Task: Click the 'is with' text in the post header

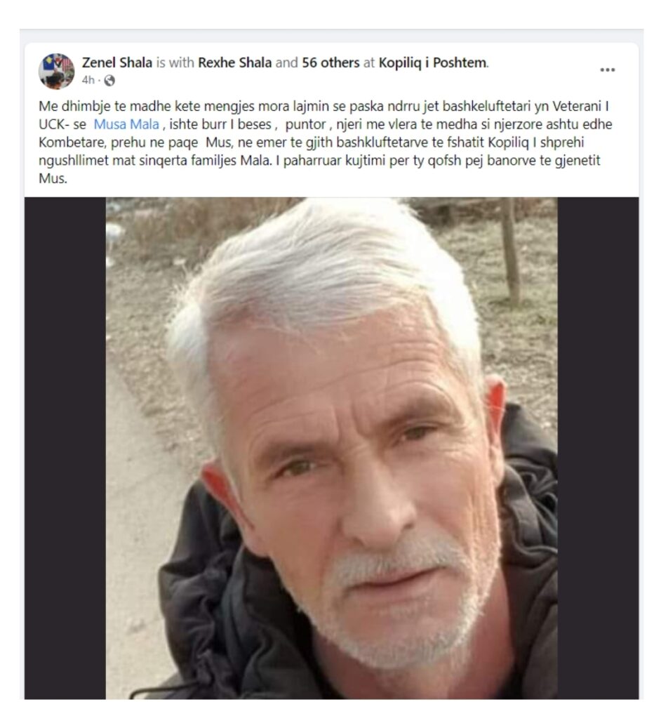Action: click(x=175, y=62)
